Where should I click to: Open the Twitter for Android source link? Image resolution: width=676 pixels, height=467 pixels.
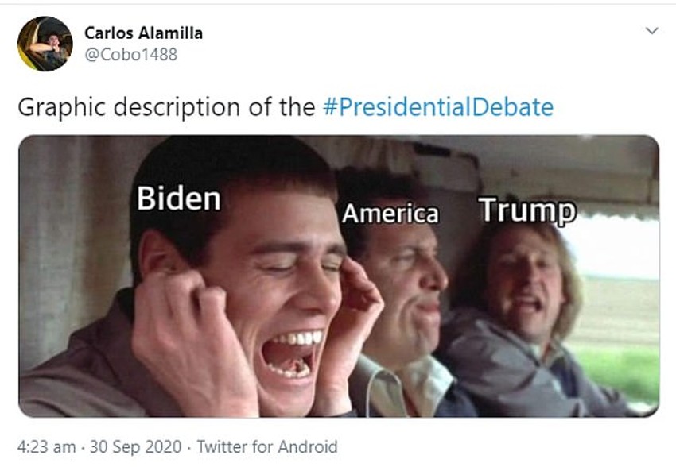tap(267, 446)
